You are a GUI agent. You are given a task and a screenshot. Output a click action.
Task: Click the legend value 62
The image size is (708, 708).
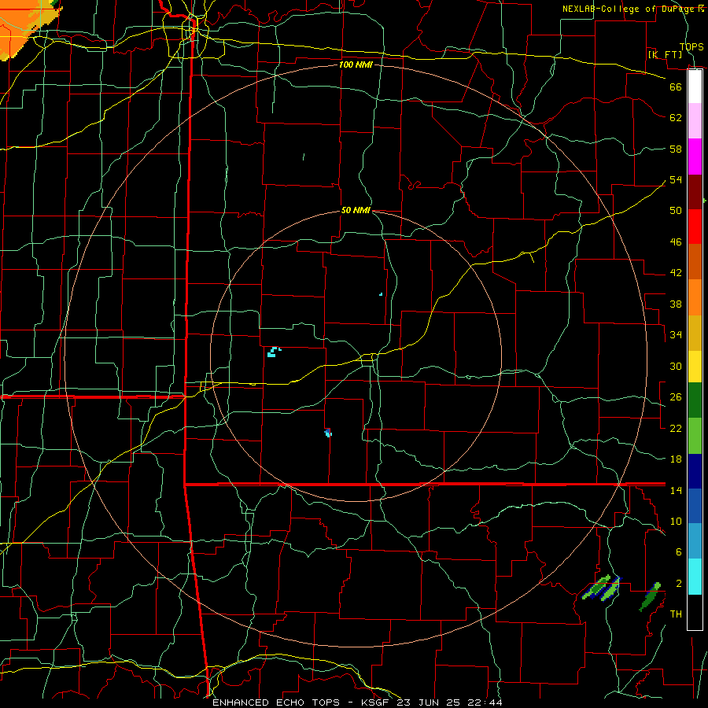pos(676,118)
